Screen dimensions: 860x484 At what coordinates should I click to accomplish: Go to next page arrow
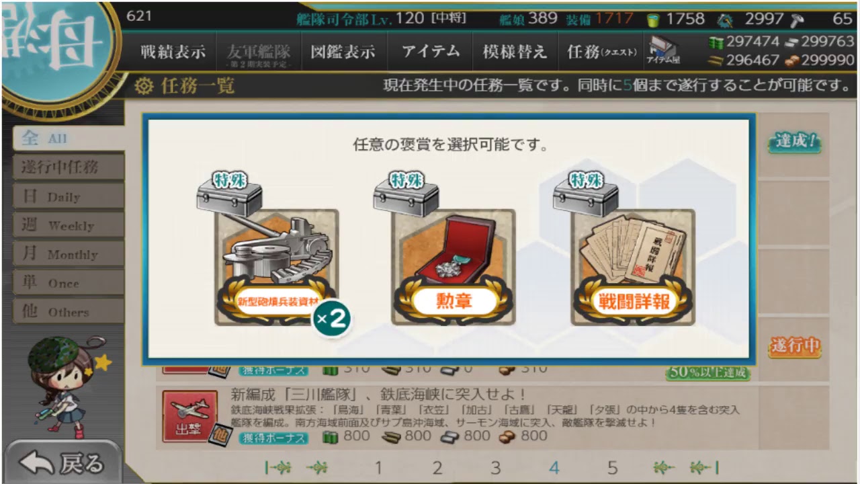[x=664, y=467]
